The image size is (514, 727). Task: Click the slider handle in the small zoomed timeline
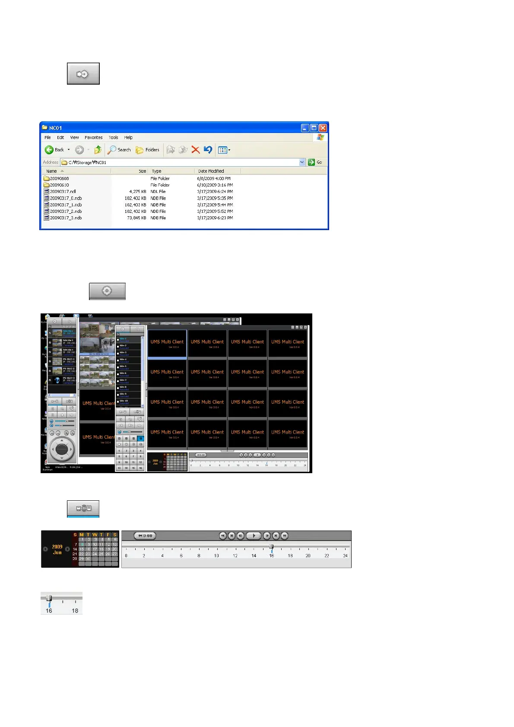pos(49,598)
